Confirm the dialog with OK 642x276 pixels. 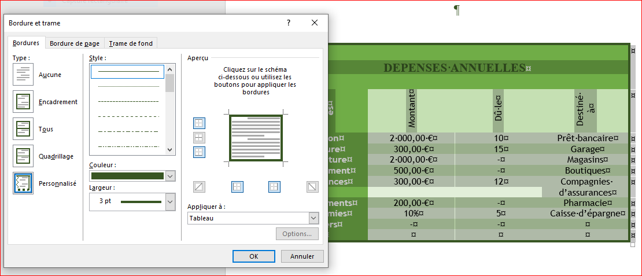[253, 256]
